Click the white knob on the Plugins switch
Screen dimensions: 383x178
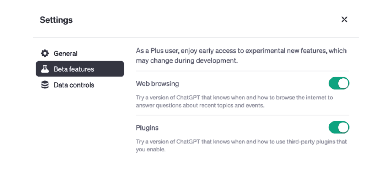tap(344, 127)
